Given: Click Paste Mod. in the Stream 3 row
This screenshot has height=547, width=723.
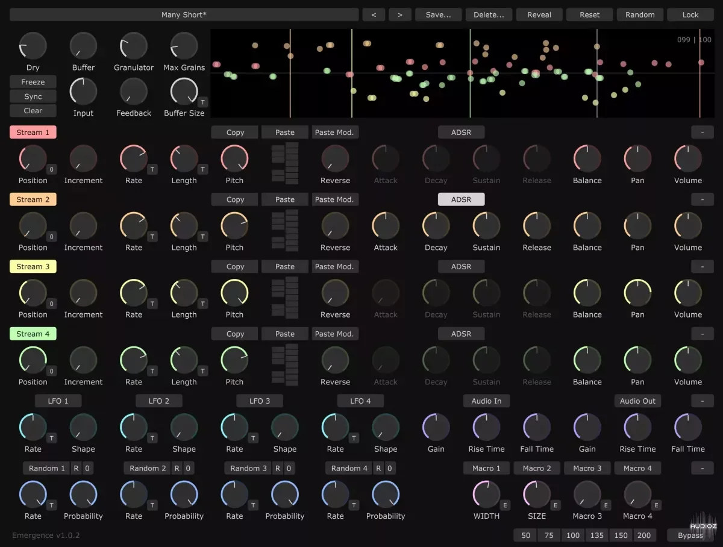Looking at the screenshot, I should coord(336,266).
